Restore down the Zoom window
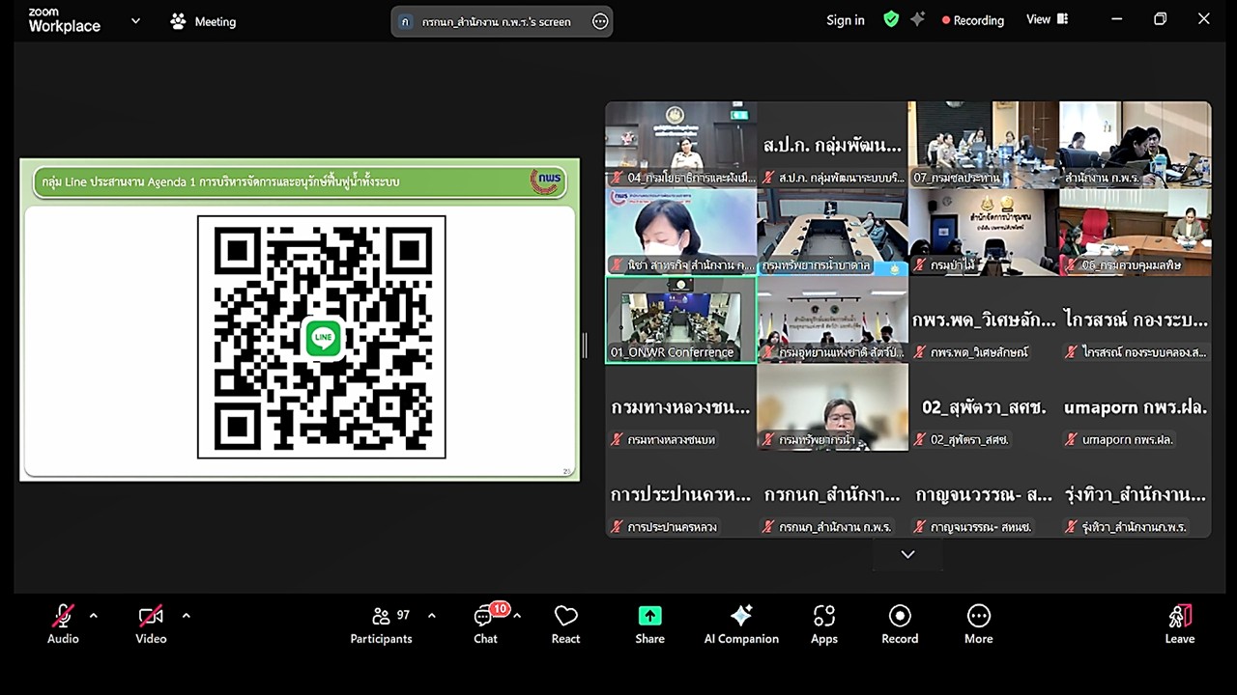1237x695 pixels. coord(1160,19)
